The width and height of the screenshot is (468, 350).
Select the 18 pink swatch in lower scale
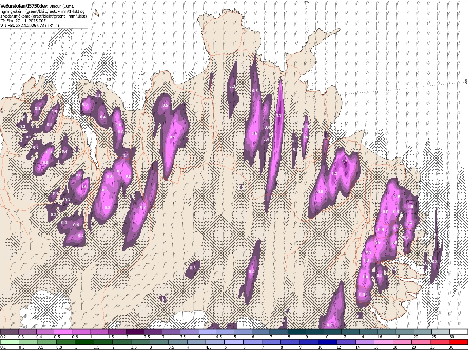click(x=402, y=342)
